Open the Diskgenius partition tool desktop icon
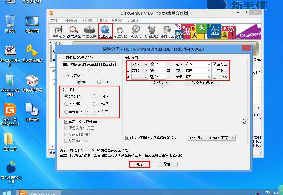The width and height of the screenshot is (283, 195). pyautogui.click(x=10, y=114)
